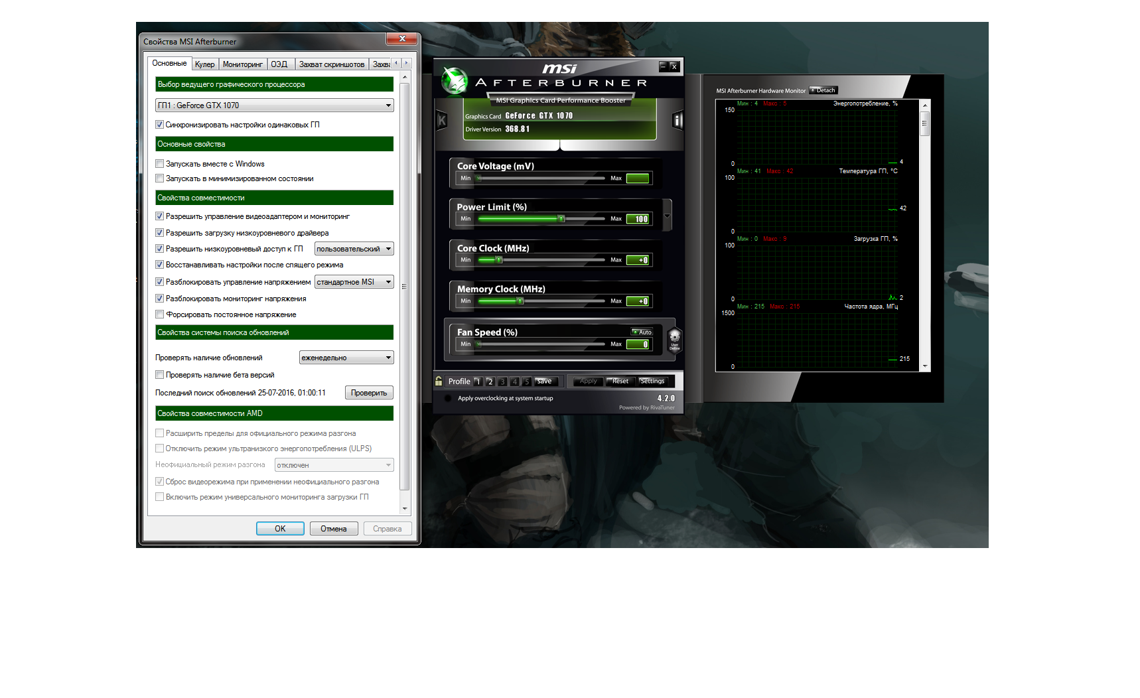Viewport: 1140px width, 698px height.
Task: Click the Kombustor K button in Afterburner
Action: pos(442,121)
